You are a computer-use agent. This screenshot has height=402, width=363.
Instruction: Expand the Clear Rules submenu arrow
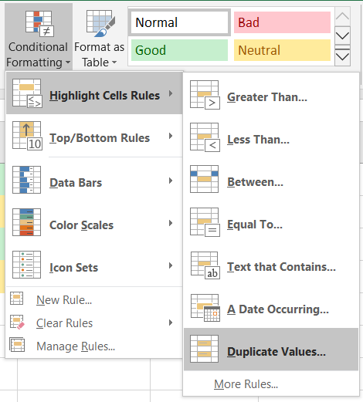click(171, 323)
